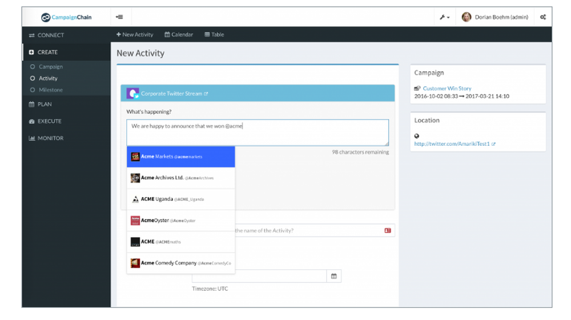Click ACME Uganda avatar thumbnail

click(x=135, y=199)
